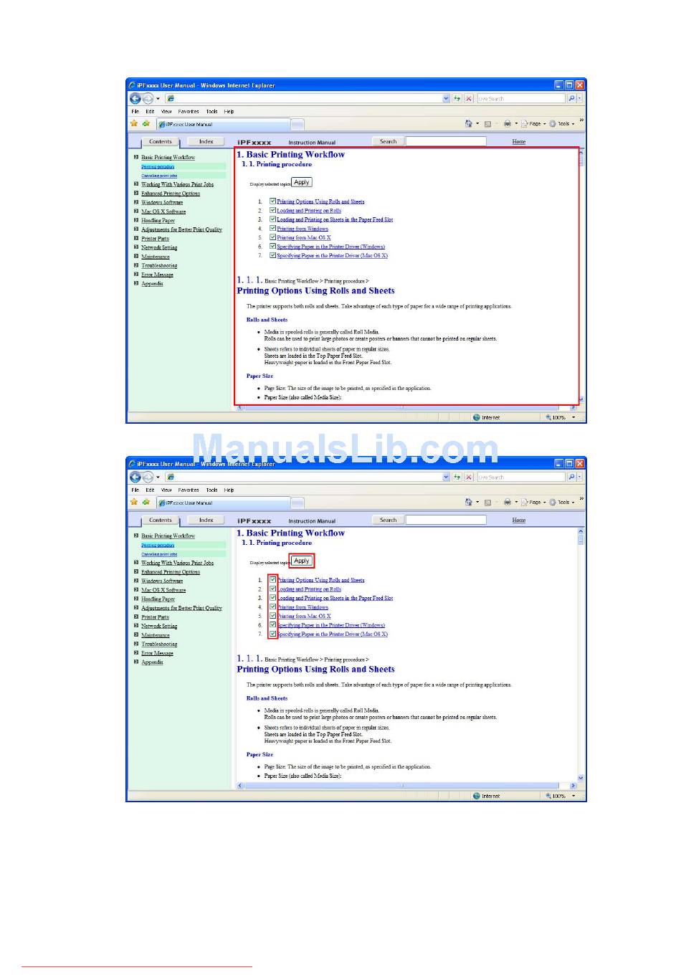Viewport: 681px width, 975px height.
Task: Open 'Cancelling print jobs' link in the upper window's sidebar
Action: tap(159, 176)
